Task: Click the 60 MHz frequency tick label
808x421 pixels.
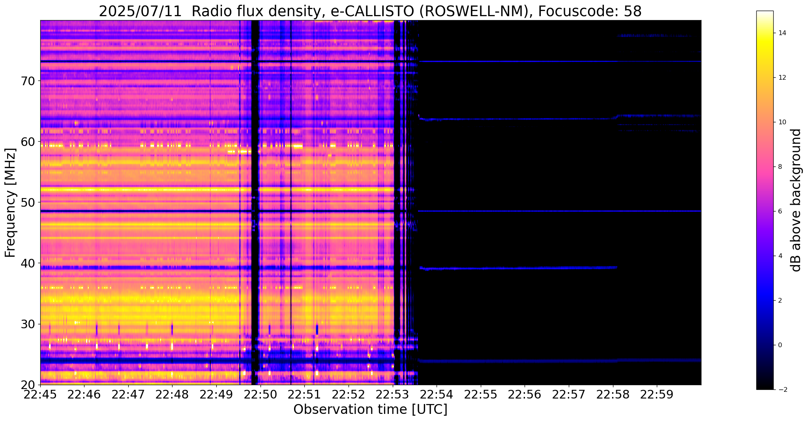Action: pyautogui.click(x=28, y=141)
